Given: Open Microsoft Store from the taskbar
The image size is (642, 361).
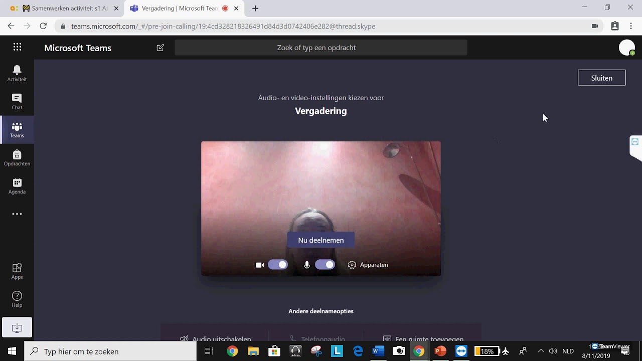Looking at the screenshot, I should 274,351.
